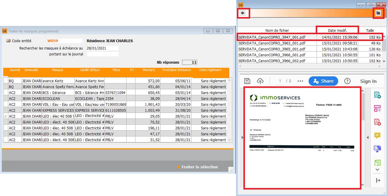This screenshot has height=196, width=388.
Task: Open the pink Organize Pages tool icon
Action: [377, 108]
